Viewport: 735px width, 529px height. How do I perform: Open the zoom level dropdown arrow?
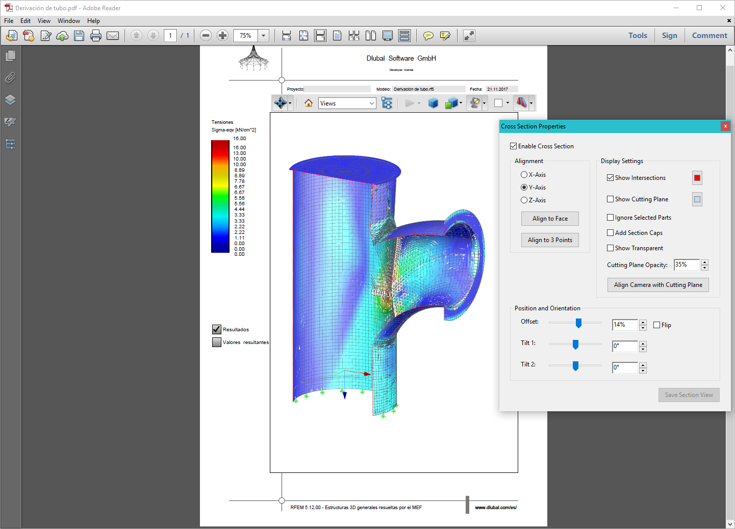point(264,36)
